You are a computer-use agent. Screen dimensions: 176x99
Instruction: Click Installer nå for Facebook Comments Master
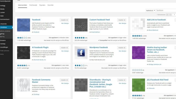tap(64, 80)
